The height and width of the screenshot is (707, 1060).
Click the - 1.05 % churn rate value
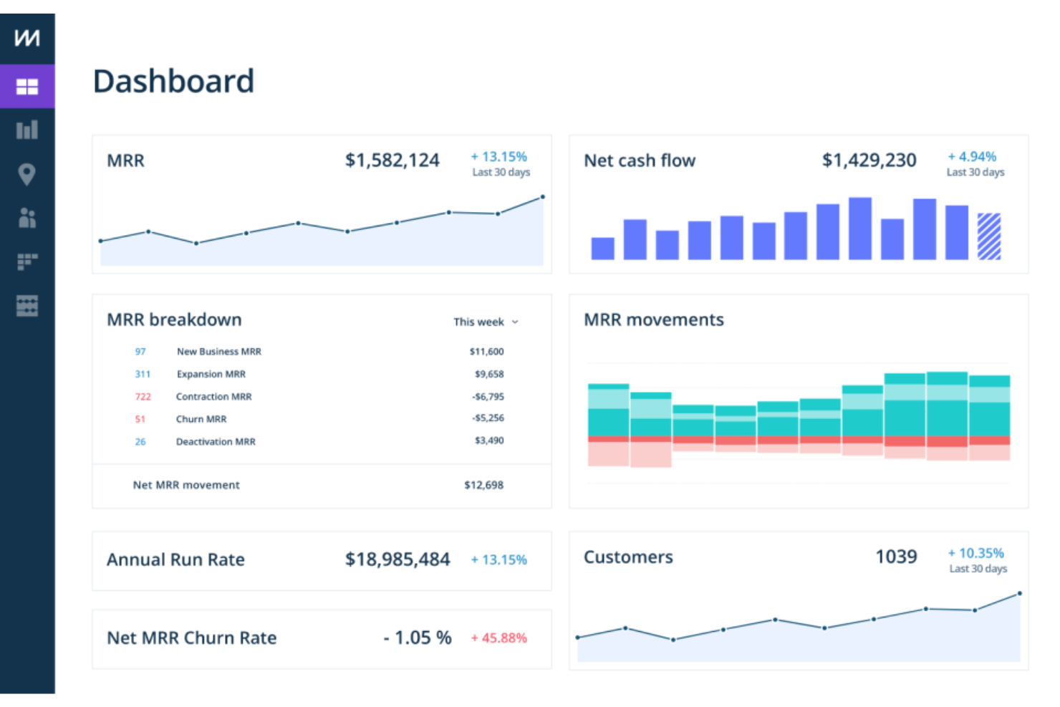click(418, 638)
